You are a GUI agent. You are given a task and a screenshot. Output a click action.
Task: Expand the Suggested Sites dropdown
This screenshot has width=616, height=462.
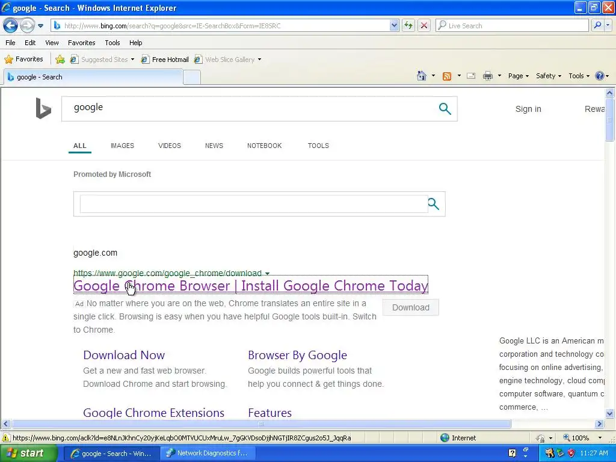(x=132, y=60)
